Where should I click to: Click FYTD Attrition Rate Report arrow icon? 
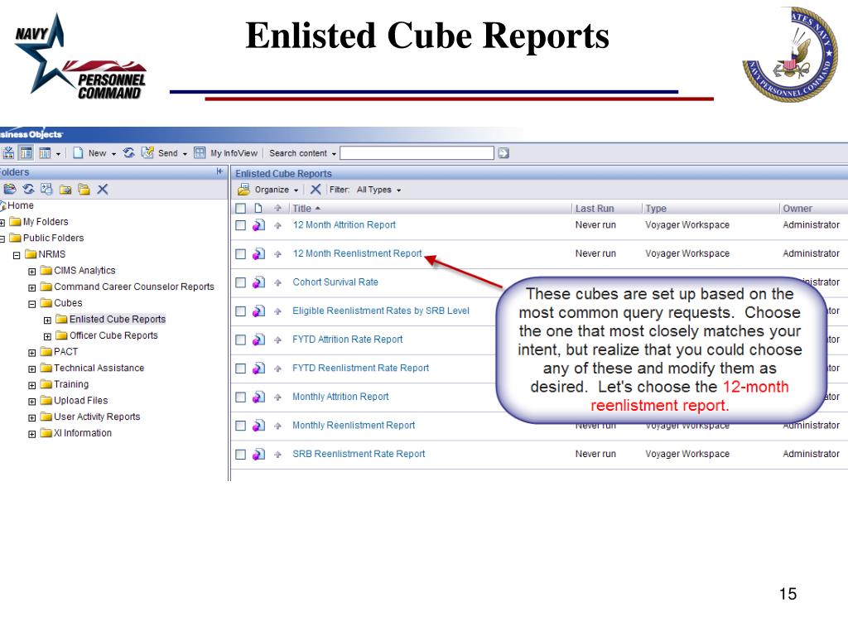tap(278, 340)
